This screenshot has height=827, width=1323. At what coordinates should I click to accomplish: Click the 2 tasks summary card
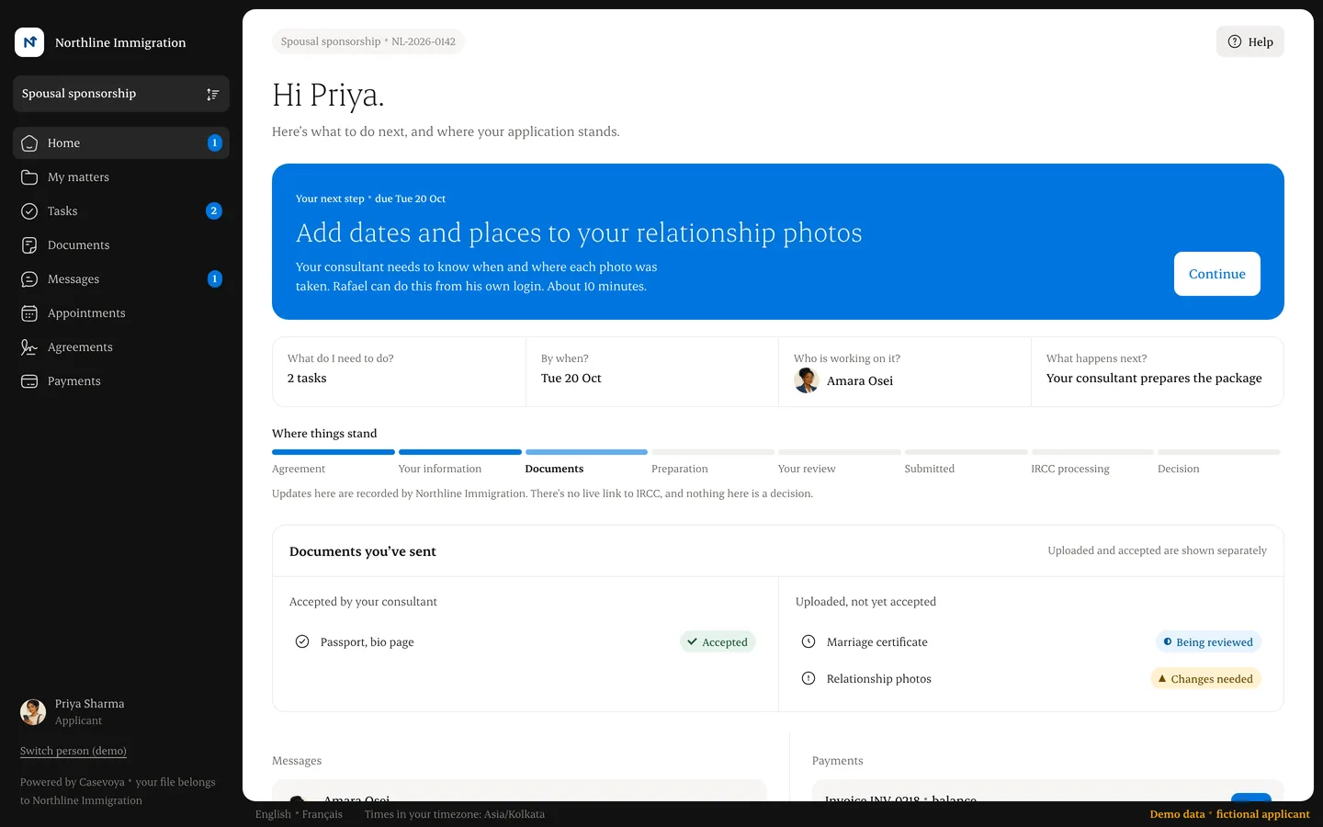click(x=399, y=371)
